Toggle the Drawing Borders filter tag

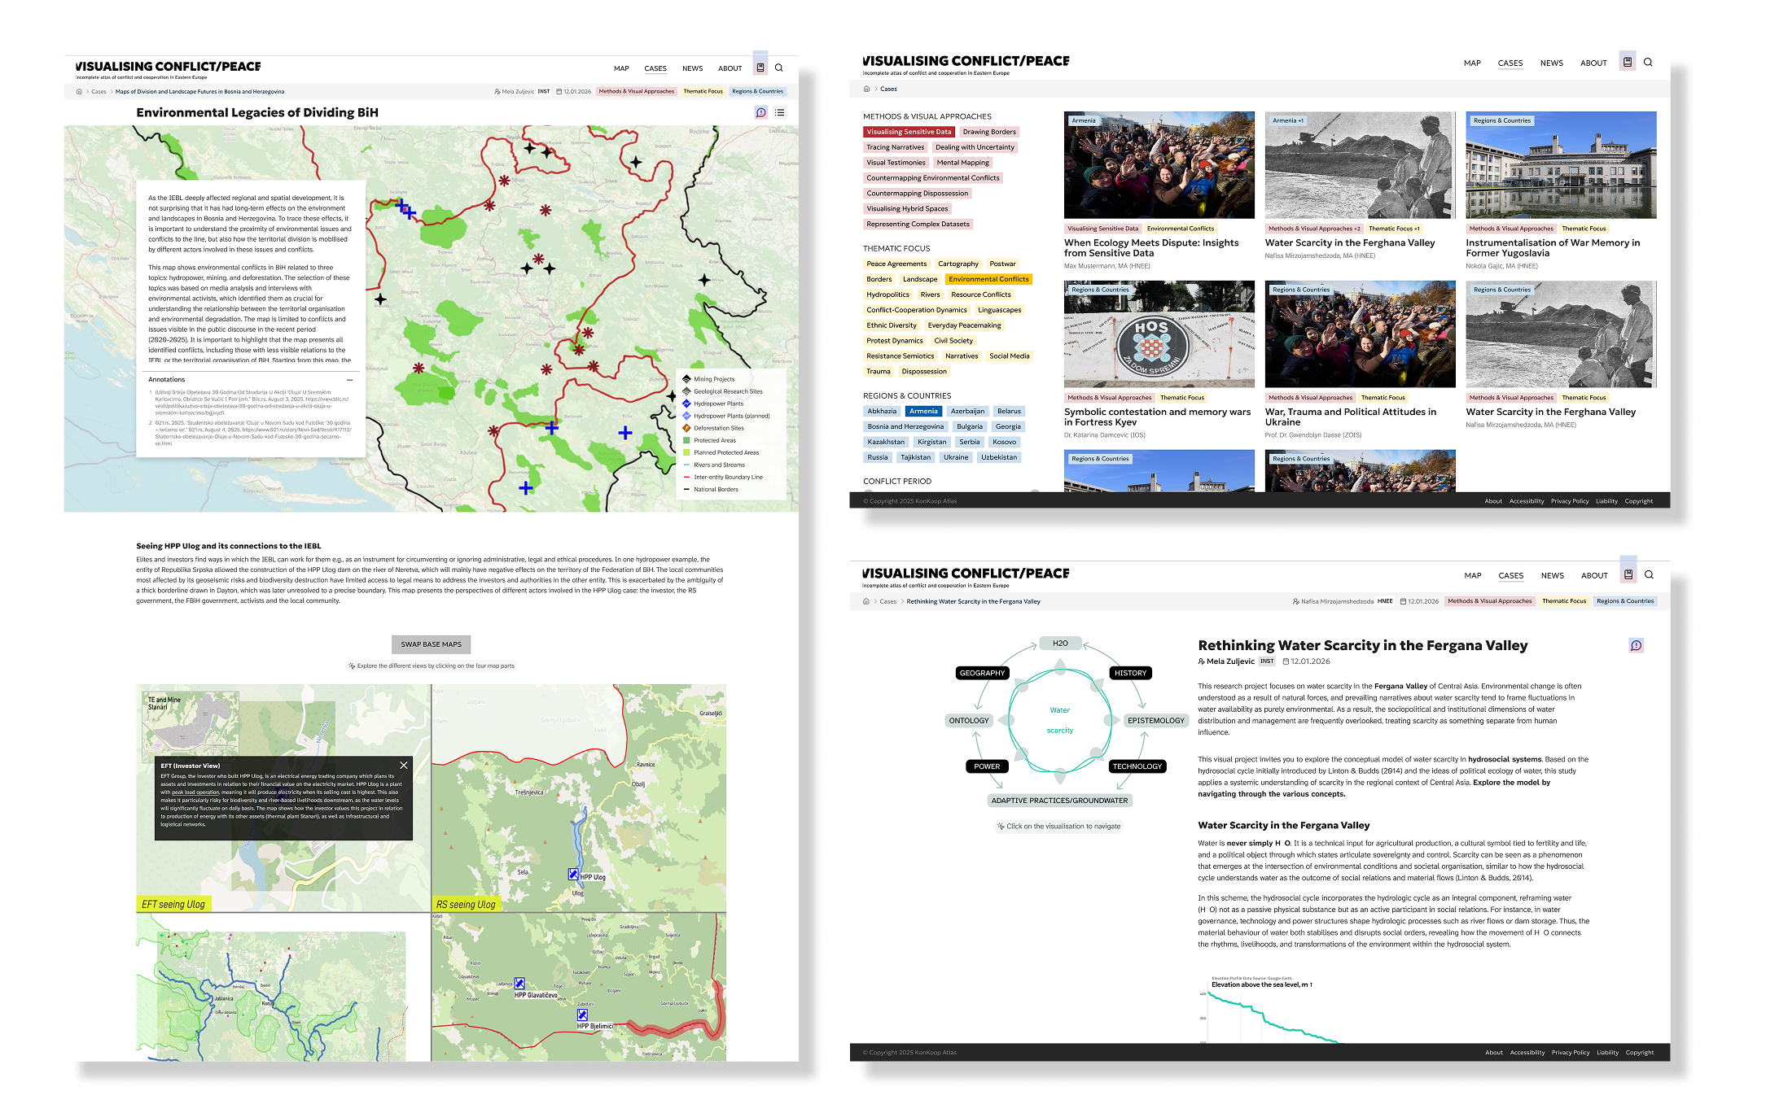(x=989, y=132)
